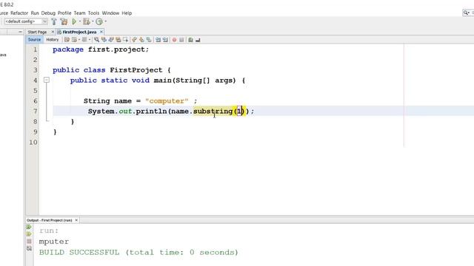Click the editor Back navigation icon

(74, 40)
